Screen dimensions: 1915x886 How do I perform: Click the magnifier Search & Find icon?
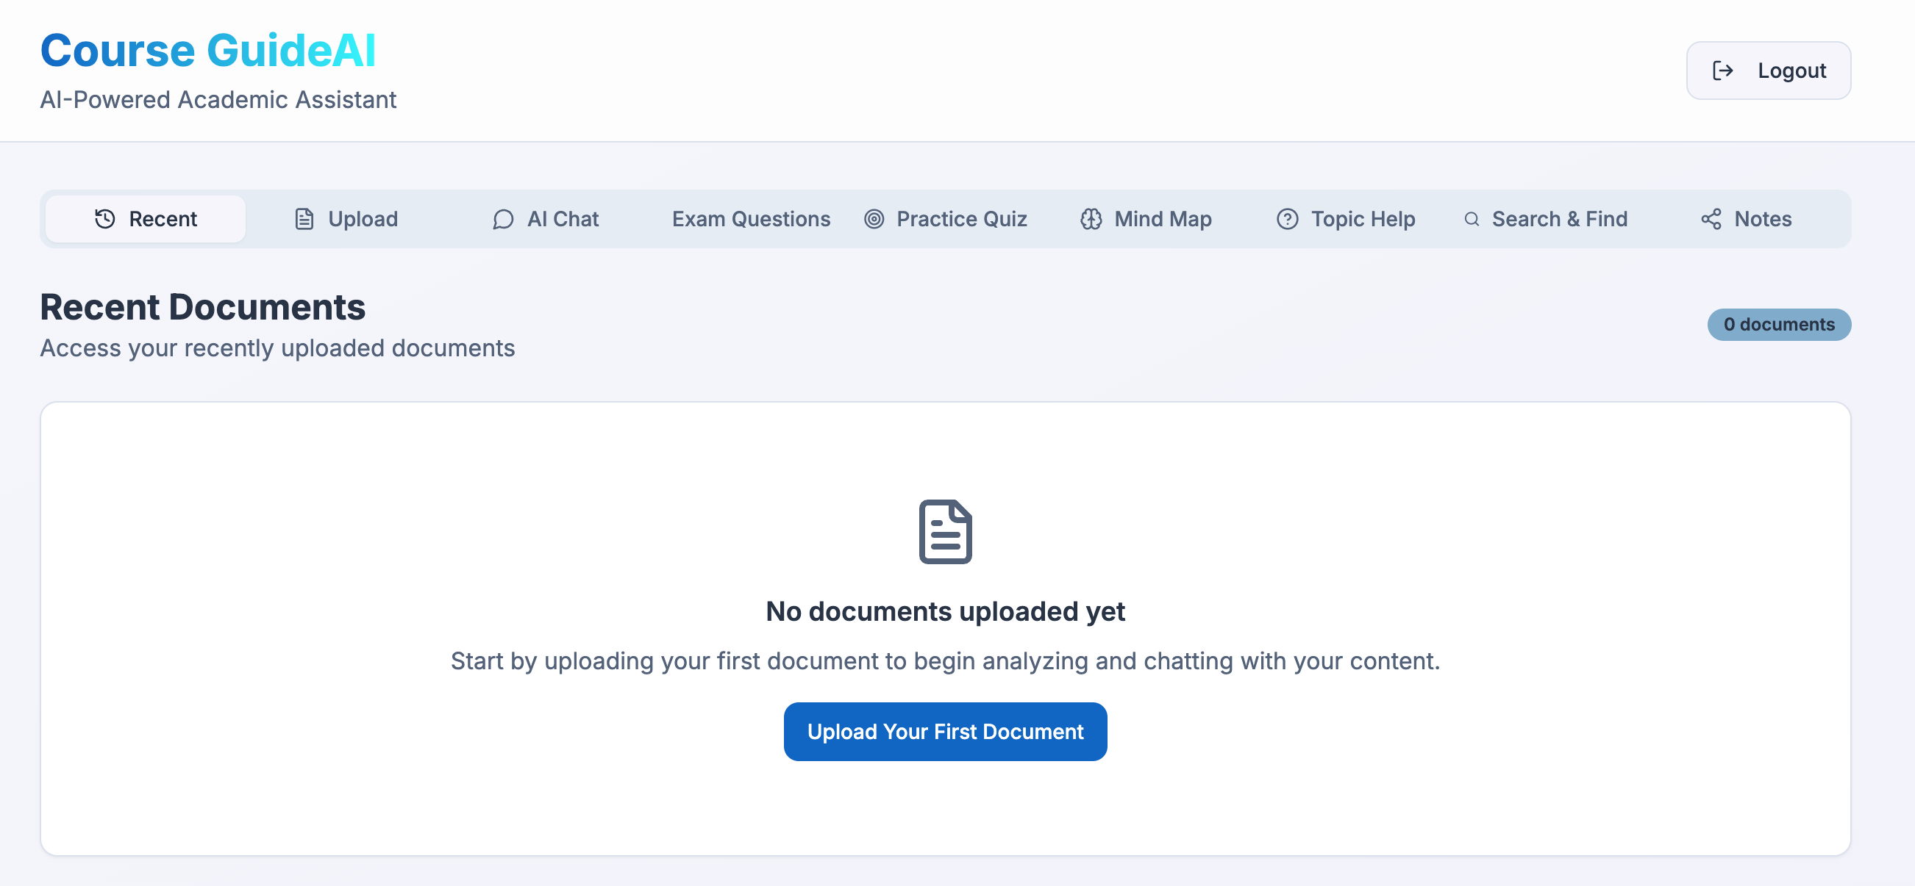click(1472, 219)
